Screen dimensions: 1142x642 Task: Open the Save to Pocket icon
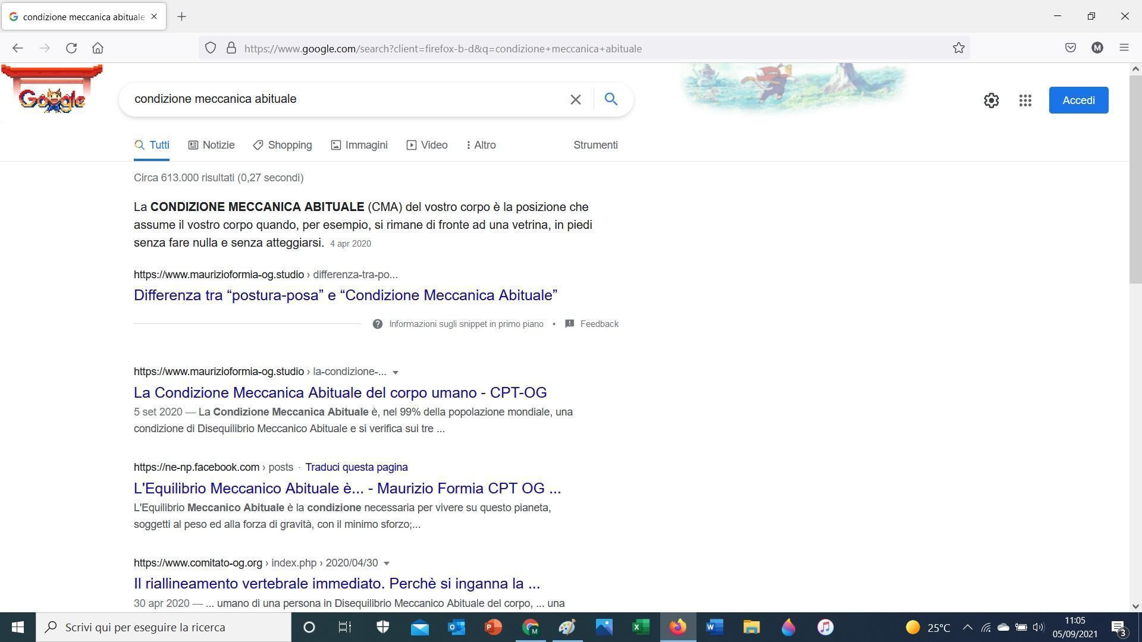(x=1070, y=48)
